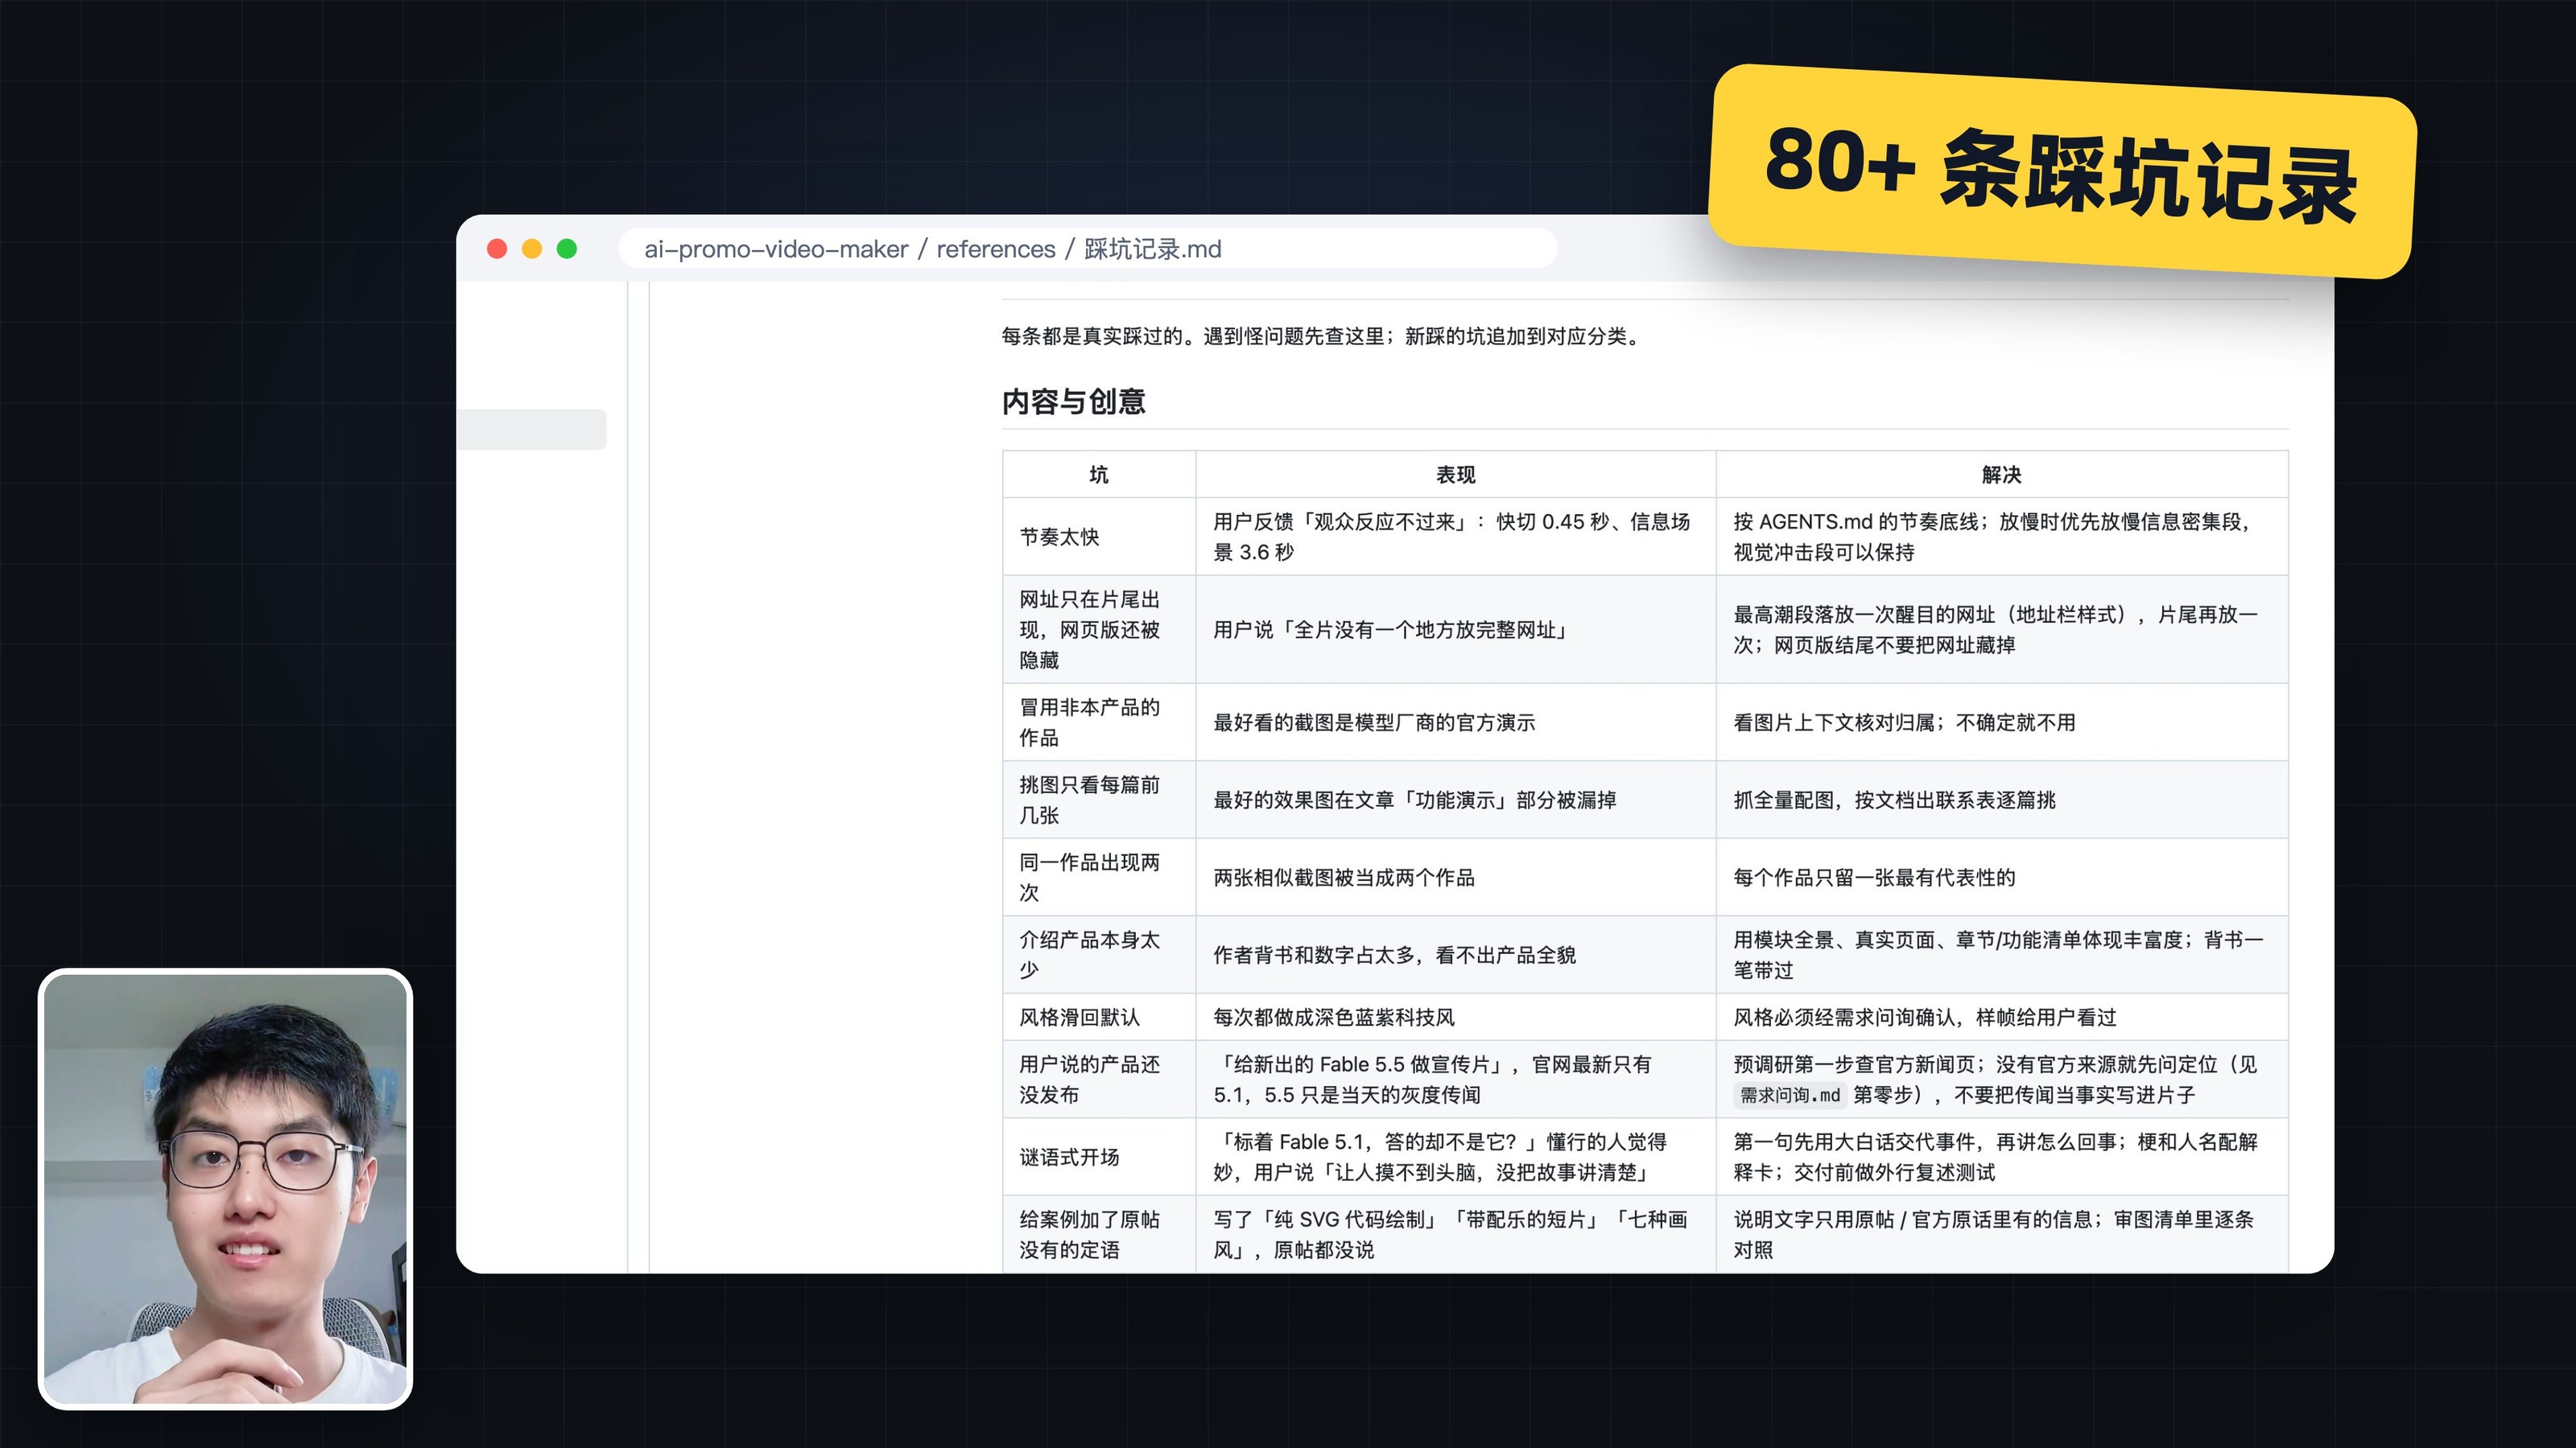This screenshot has height=1448, width=2576.
Task: Click the '谜语式开场' cell
Action: point(1099,1158)
